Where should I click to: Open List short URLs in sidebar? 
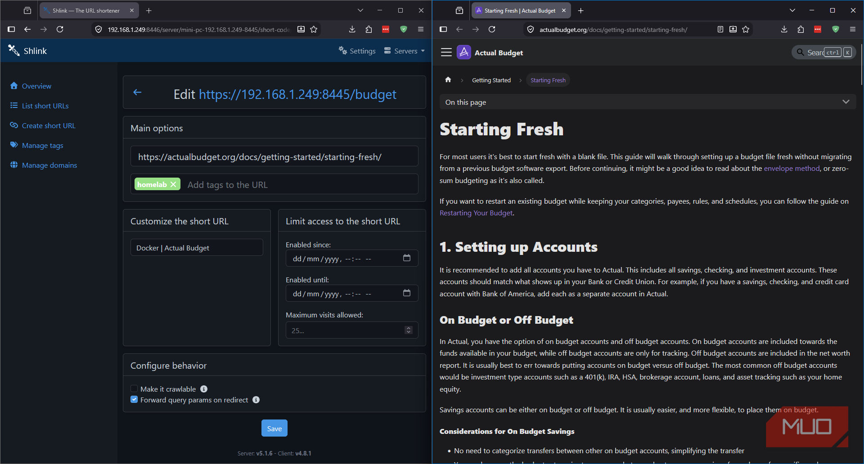click(x=40, y=106)
